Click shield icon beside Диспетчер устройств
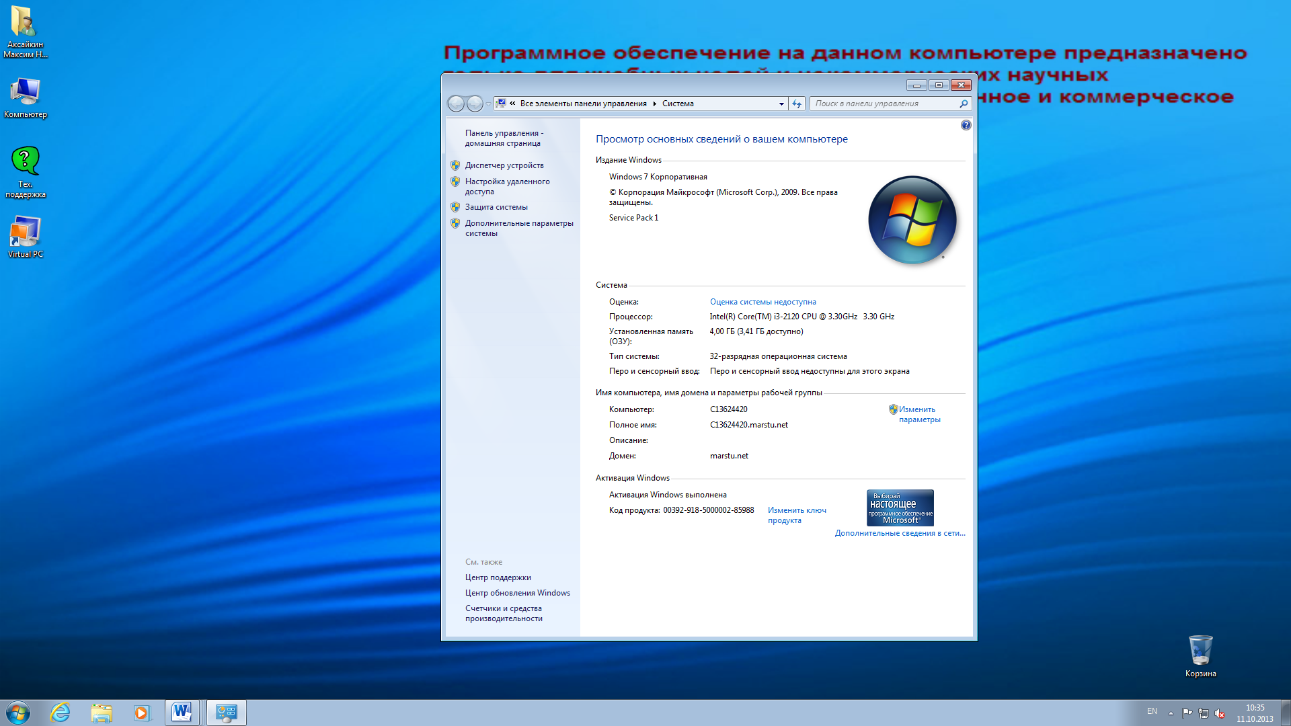The image size is (1291, 726). tap(455, 165)
